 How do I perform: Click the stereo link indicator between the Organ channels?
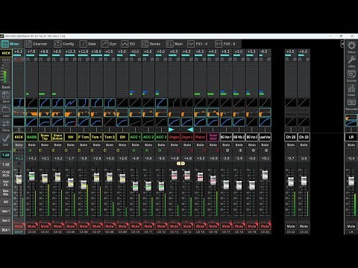pos(180,163)
